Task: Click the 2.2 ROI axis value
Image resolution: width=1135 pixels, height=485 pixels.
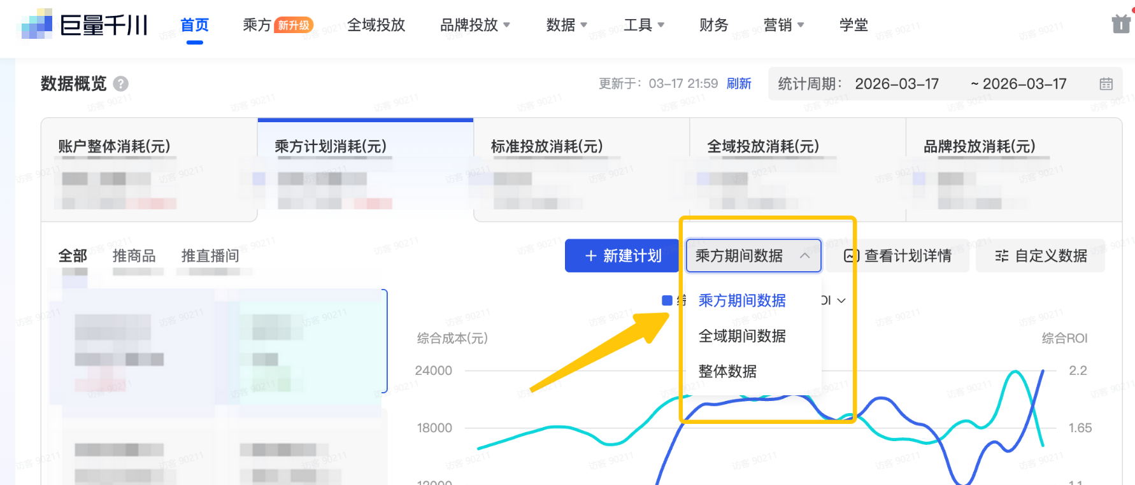Action: point(1078,370)
